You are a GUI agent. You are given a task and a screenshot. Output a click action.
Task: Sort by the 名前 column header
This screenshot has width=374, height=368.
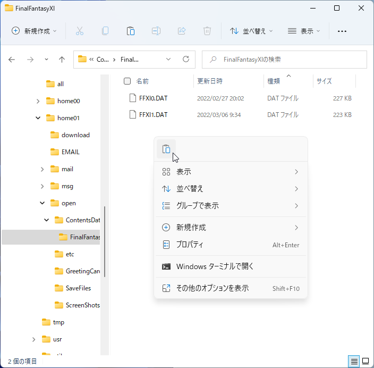pyautogui.click(x=142, y=81)
